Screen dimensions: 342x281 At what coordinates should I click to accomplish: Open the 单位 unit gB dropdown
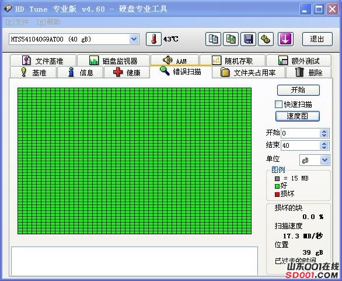click(x=324, y=160)
